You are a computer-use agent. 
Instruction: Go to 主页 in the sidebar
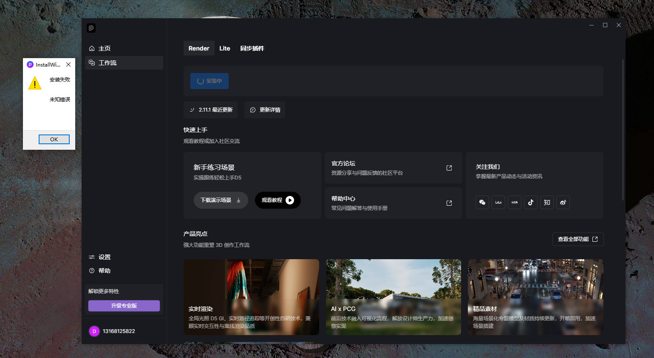pyautogui.click(x=105, y=48)
